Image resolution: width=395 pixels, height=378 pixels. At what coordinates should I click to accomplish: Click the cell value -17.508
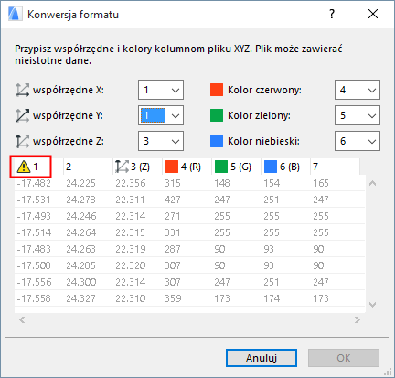pyautogui.click(x=34, y=265)
